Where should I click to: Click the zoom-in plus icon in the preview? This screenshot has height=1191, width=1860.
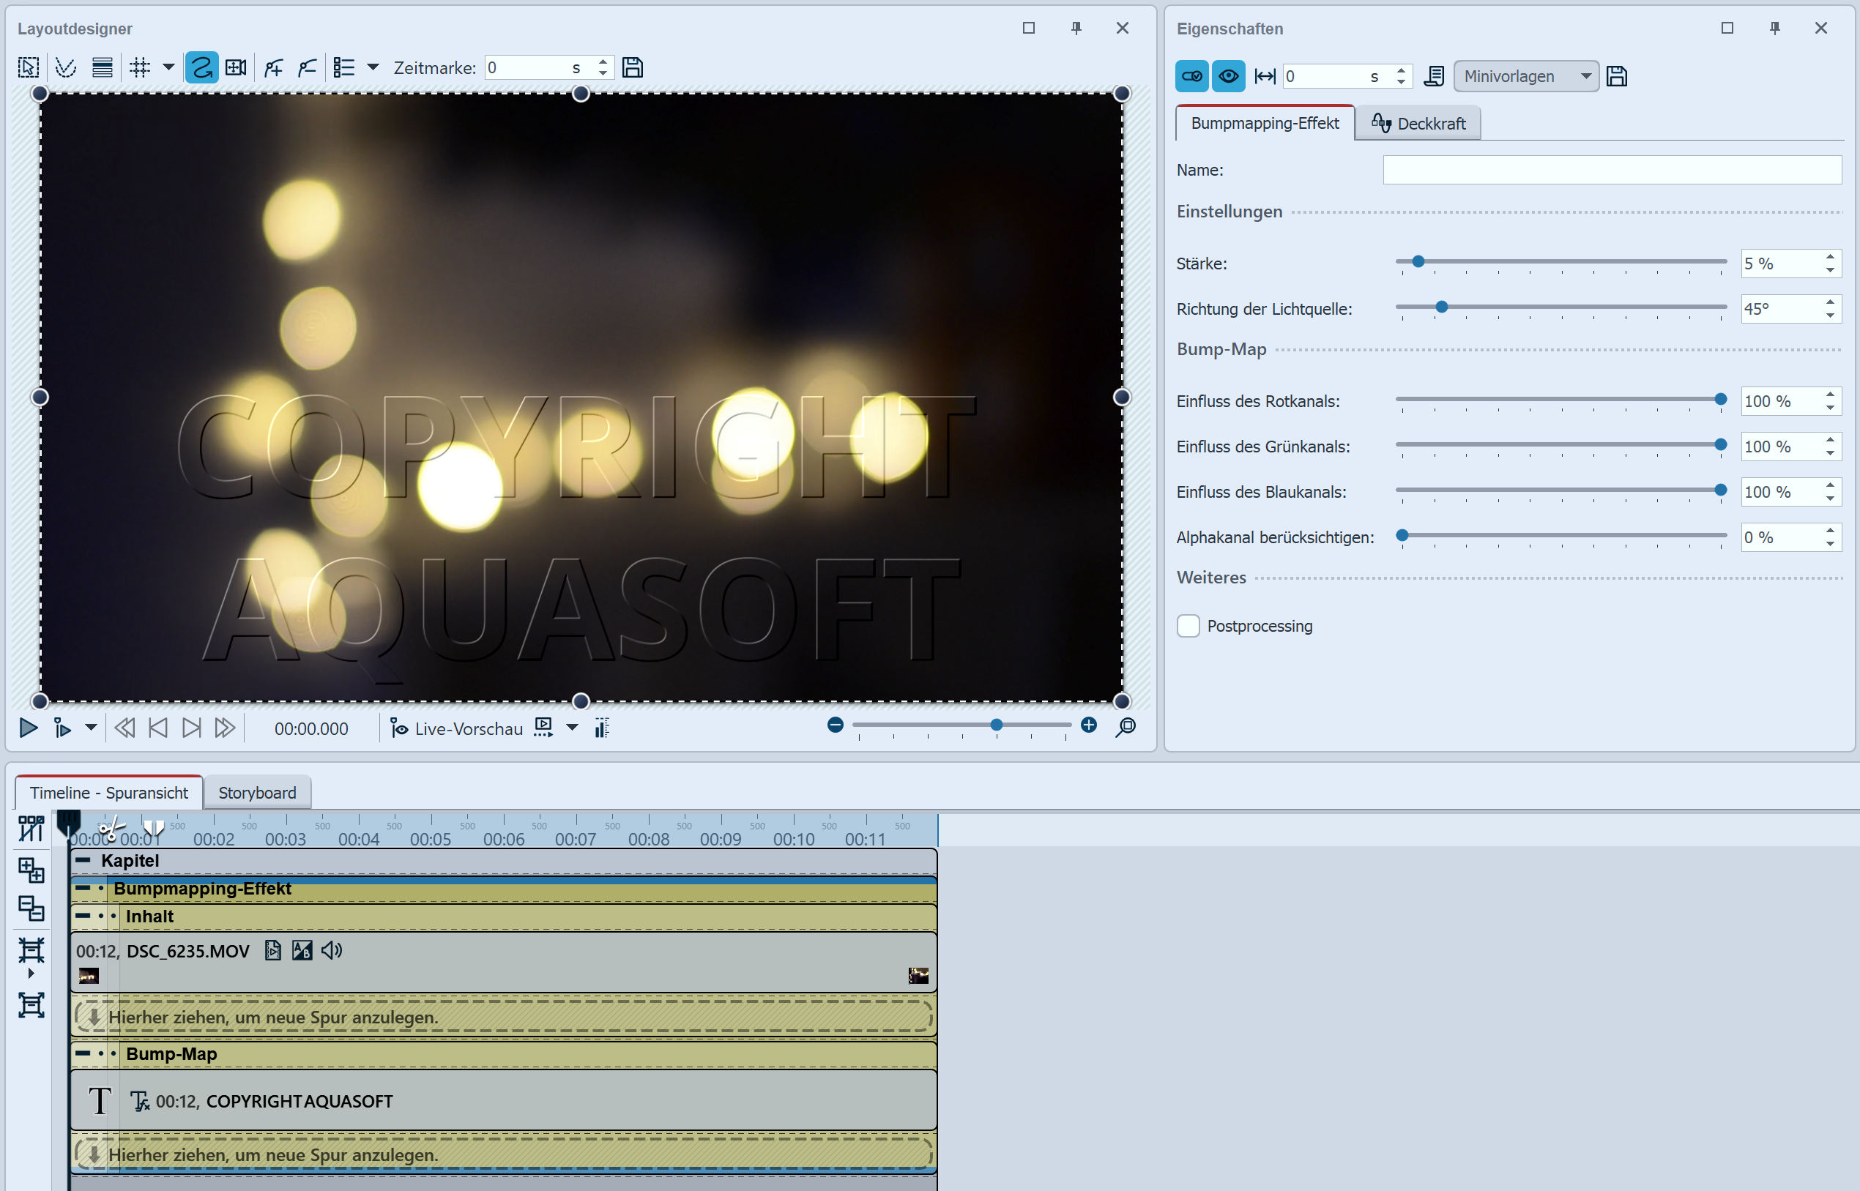coord(1089,725)
